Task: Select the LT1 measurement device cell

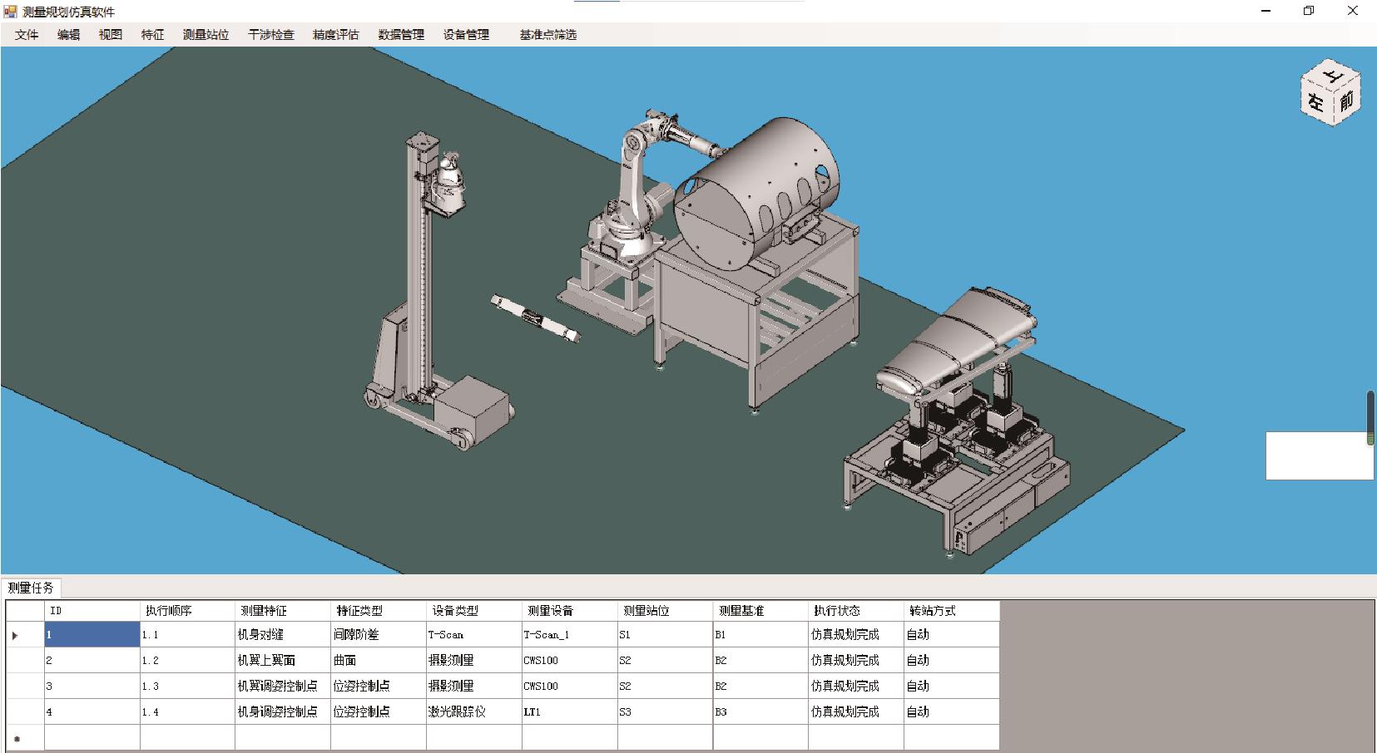Action: coord(569,712)
